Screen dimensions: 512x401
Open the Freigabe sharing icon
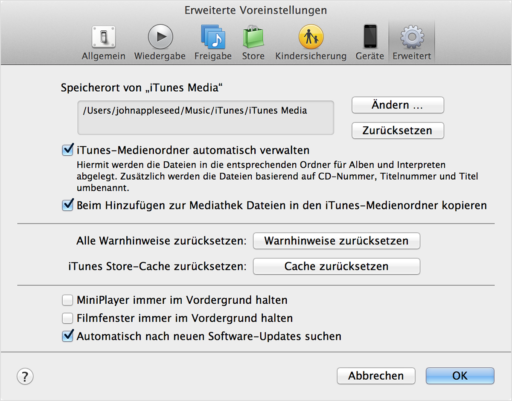213,37
